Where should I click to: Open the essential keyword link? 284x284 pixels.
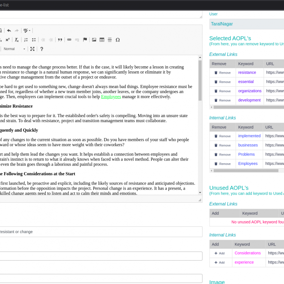(x=246, y=82)
